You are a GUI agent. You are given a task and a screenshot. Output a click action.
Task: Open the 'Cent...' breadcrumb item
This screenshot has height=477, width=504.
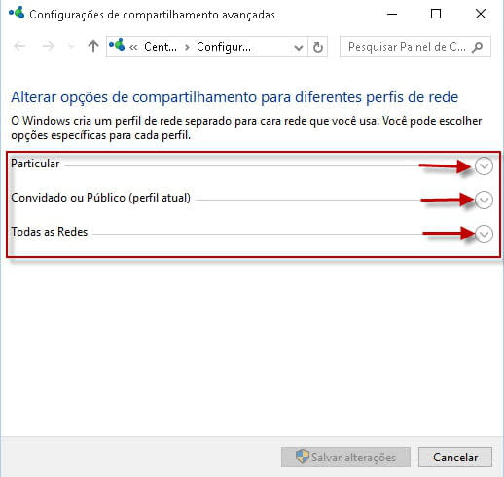pyautogui.click(x=161, y=47)
